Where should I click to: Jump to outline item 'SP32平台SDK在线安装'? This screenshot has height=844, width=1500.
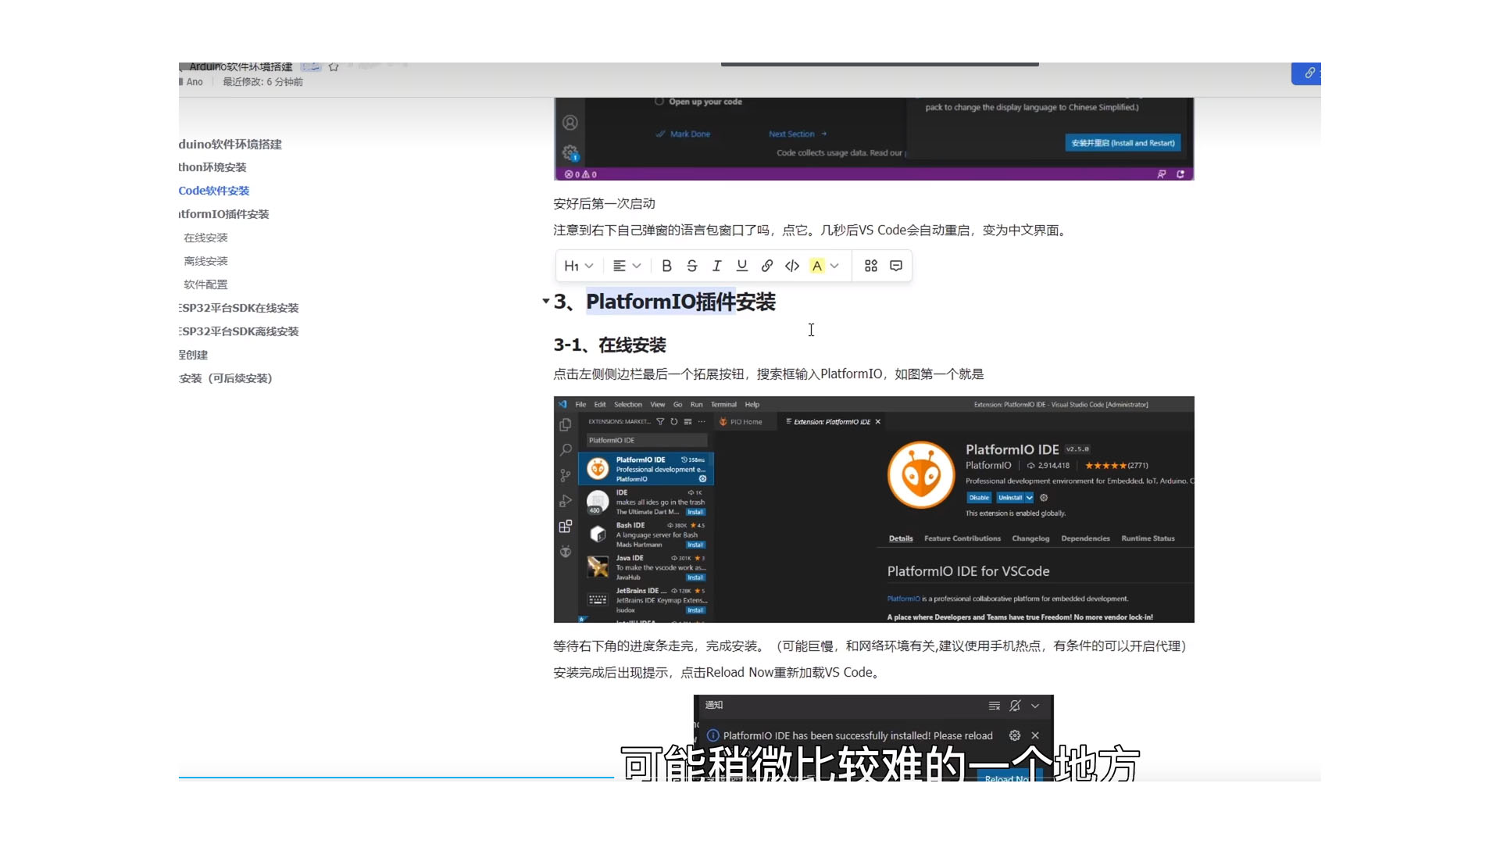point(238,308)
